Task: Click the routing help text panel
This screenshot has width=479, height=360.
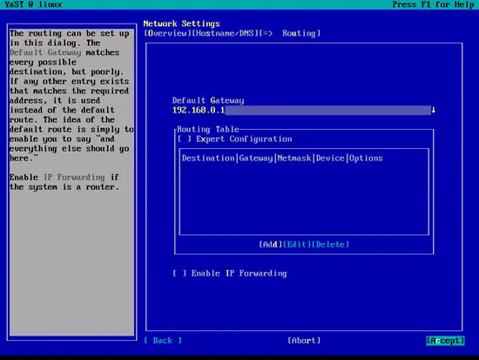Action: click(71, 182)
